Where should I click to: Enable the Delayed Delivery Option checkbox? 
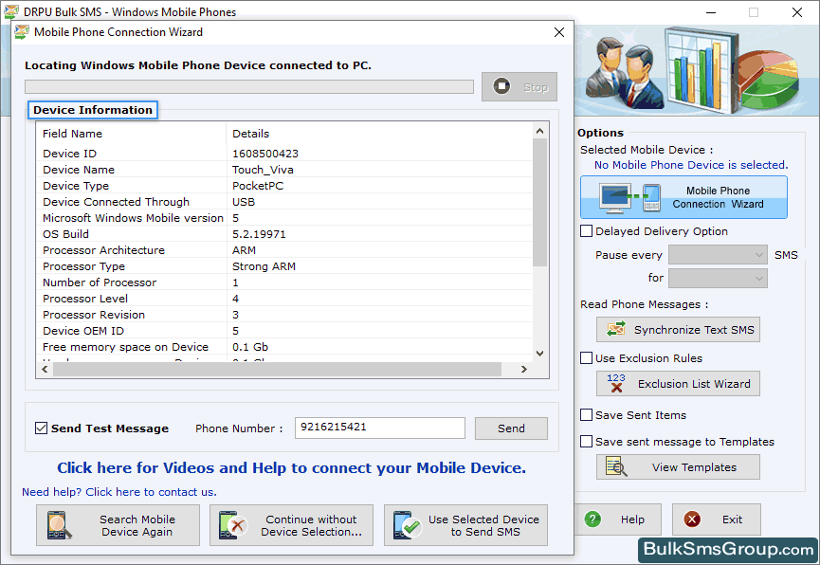pyautogui.click(x=586, y=230)
